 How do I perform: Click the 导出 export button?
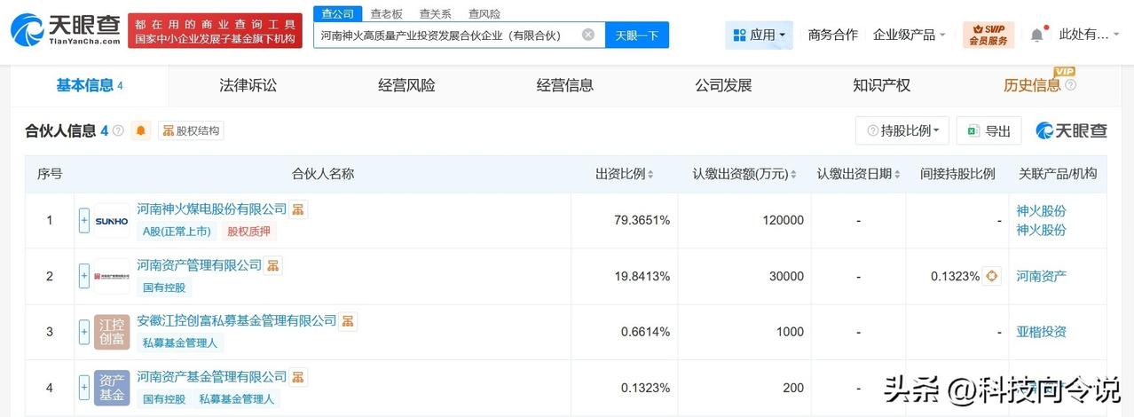click(x=988, y=130)
